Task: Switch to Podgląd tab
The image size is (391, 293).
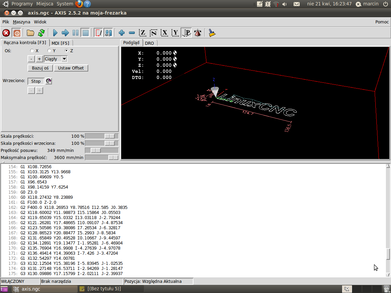Action: (131, 43)
